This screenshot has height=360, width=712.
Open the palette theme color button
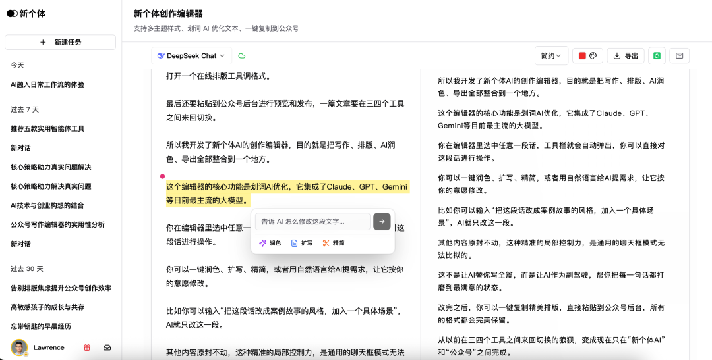(593, 56)
